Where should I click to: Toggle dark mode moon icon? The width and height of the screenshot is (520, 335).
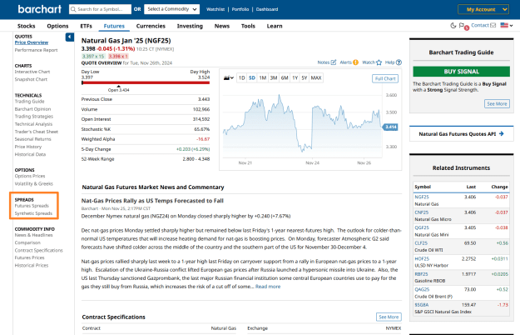tap(453, 25)
